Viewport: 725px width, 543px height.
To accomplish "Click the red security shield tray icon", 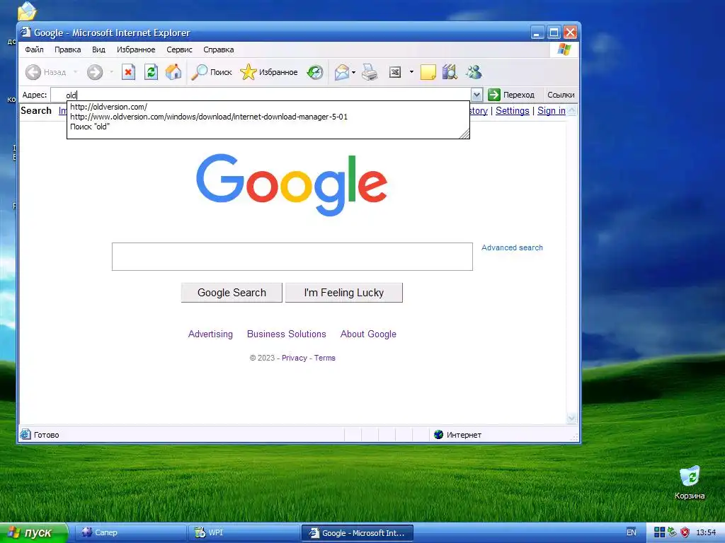I will [x=685, y=532].
